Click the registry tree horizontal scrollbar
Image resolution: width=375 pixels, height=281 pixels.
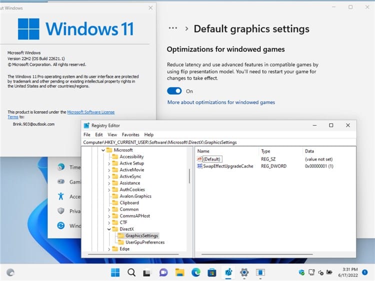133,254
